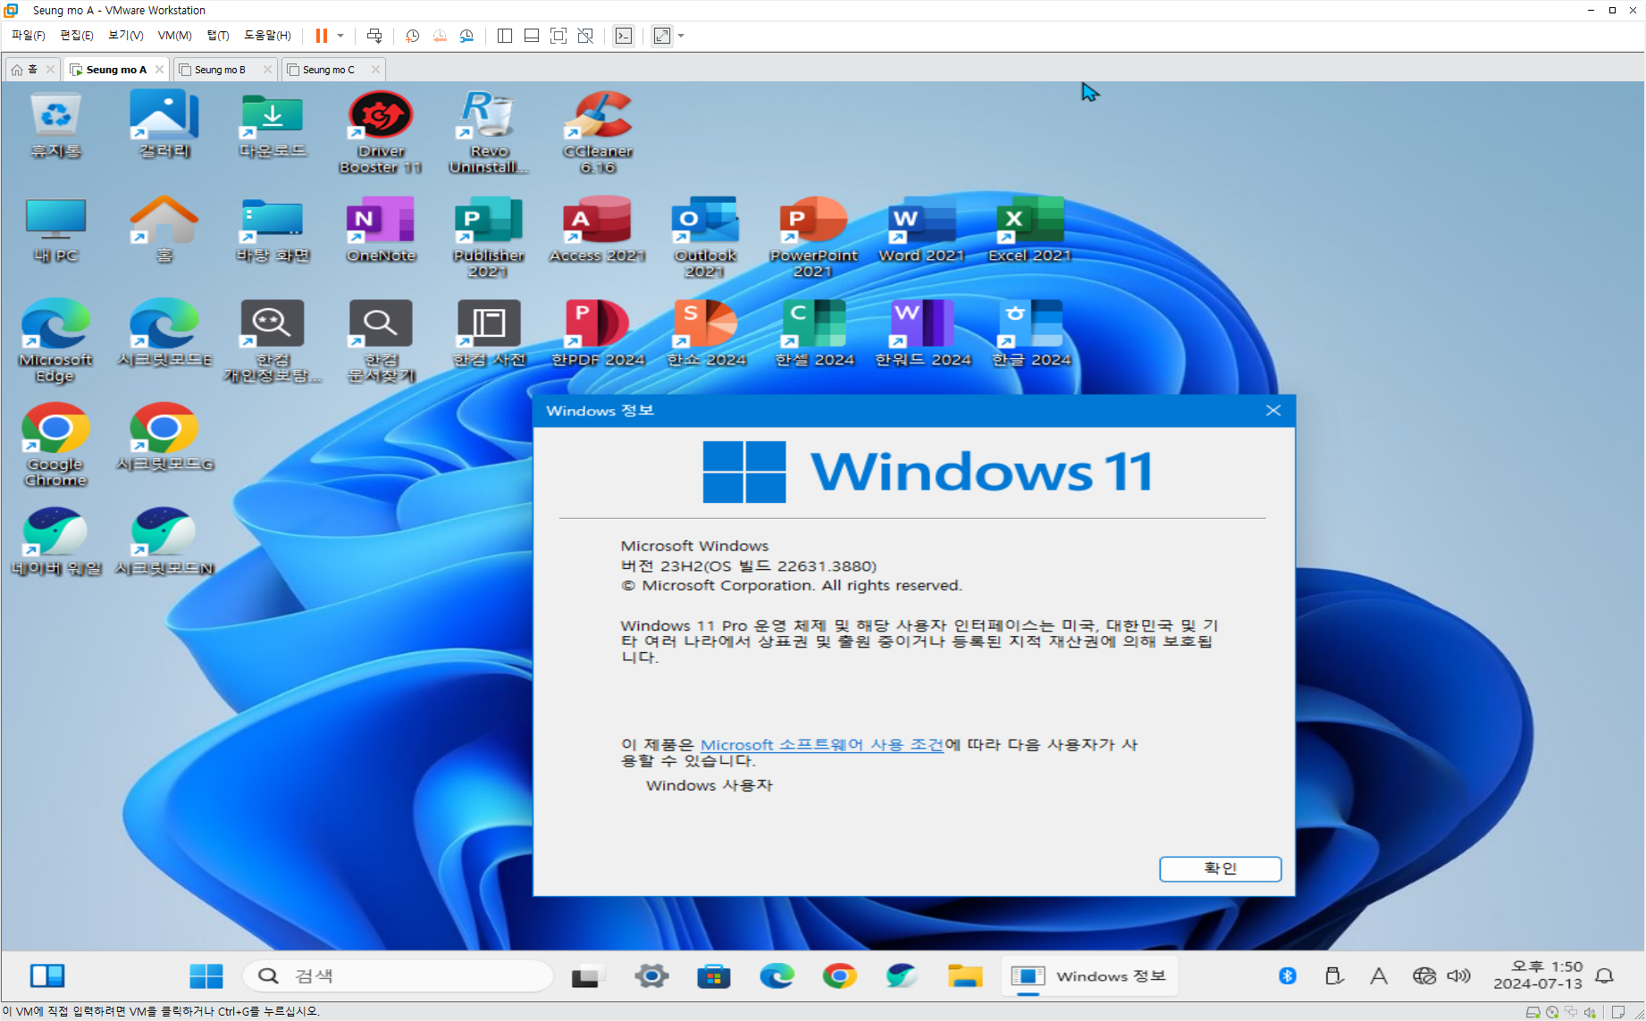
Task: Launch 한글 2024 desktop shortcut
Action: click(x=1030, y=334)
